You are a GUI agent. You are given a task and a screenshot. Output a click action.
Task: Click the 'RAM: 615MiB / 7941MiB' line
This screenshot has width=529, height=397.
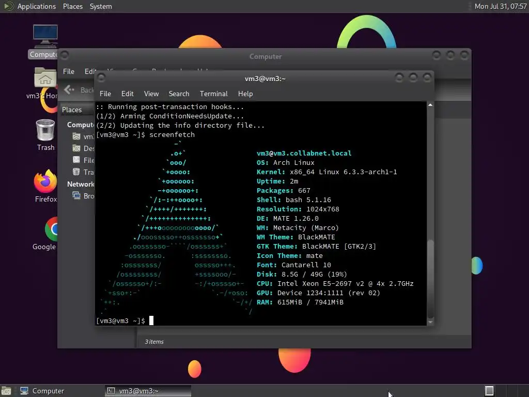pyautogui.click(x=300, y=302)
